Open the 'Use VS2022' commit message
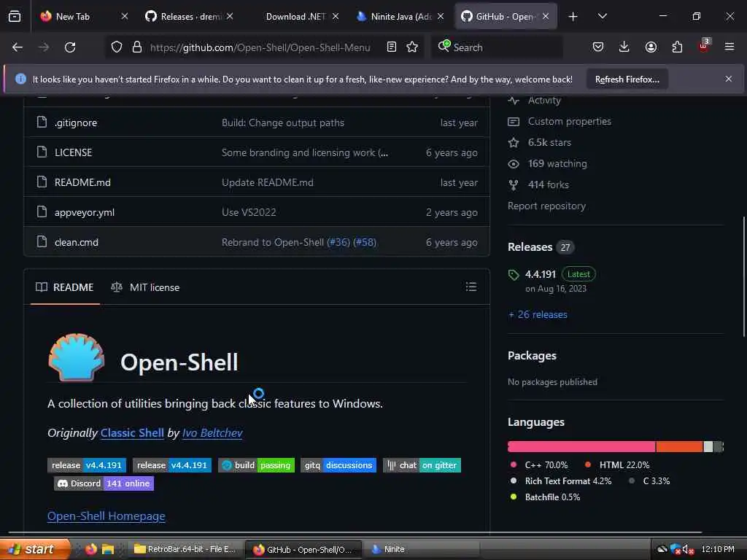Viewport: 747px width, 560px height. pos(249,212)
